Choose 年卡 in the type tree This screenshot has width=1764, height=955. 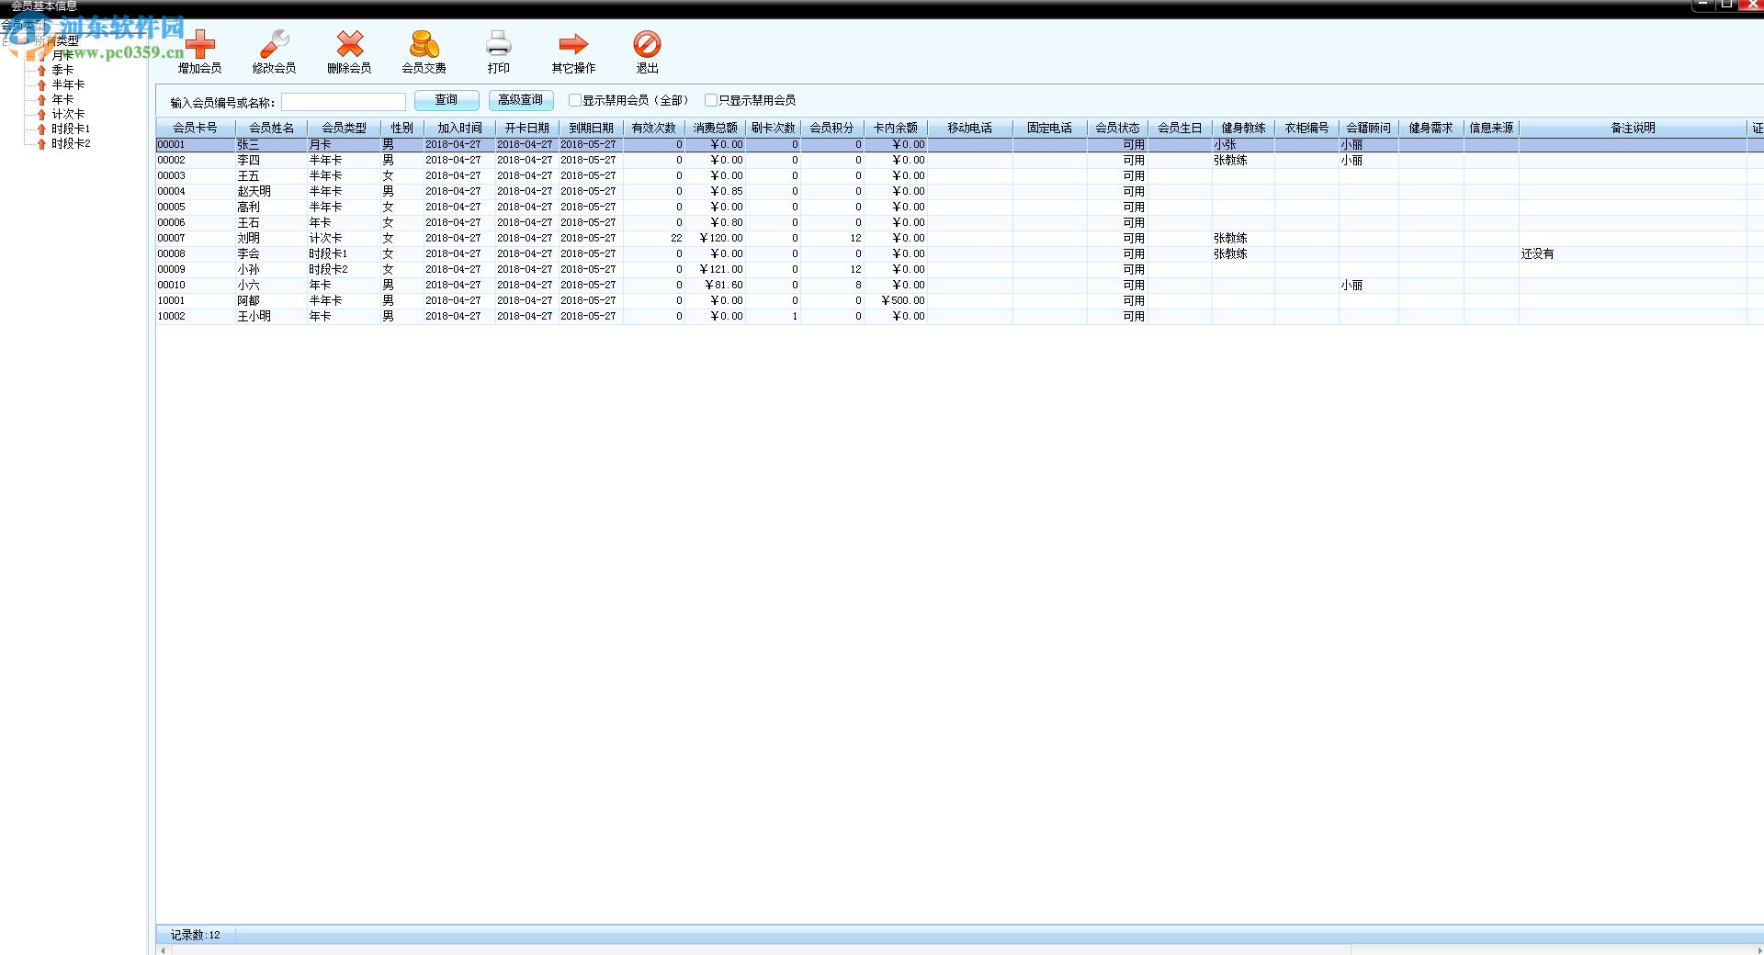[x=62, y=99]
